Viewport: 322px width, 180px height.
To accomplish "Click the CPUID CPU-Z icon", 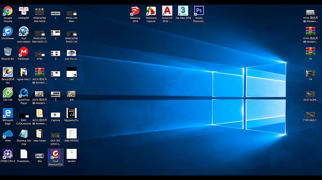I will pos(8,154).
